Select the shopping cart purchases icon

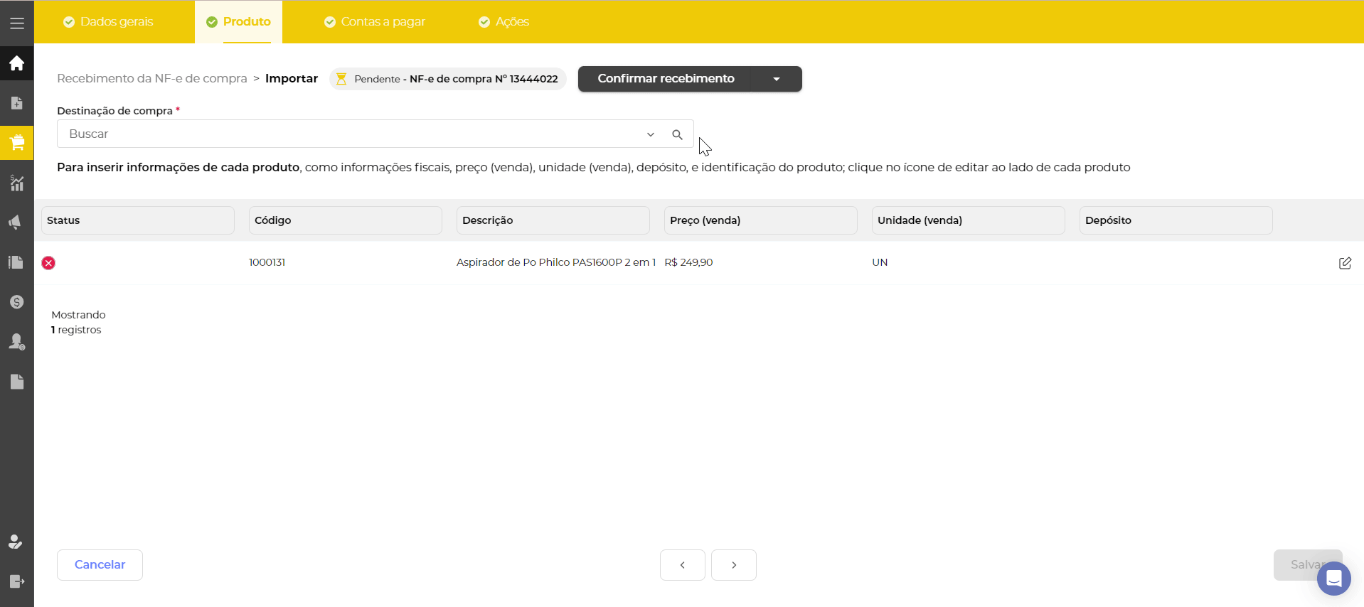click(x=17, y=143)
